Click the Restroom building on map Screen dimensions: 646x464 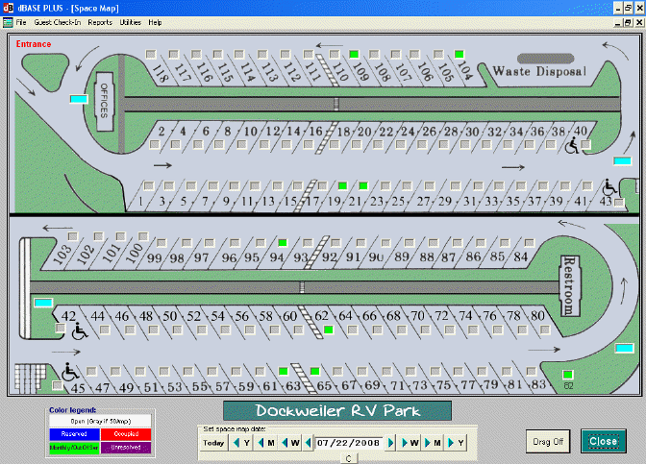point(570,285)
